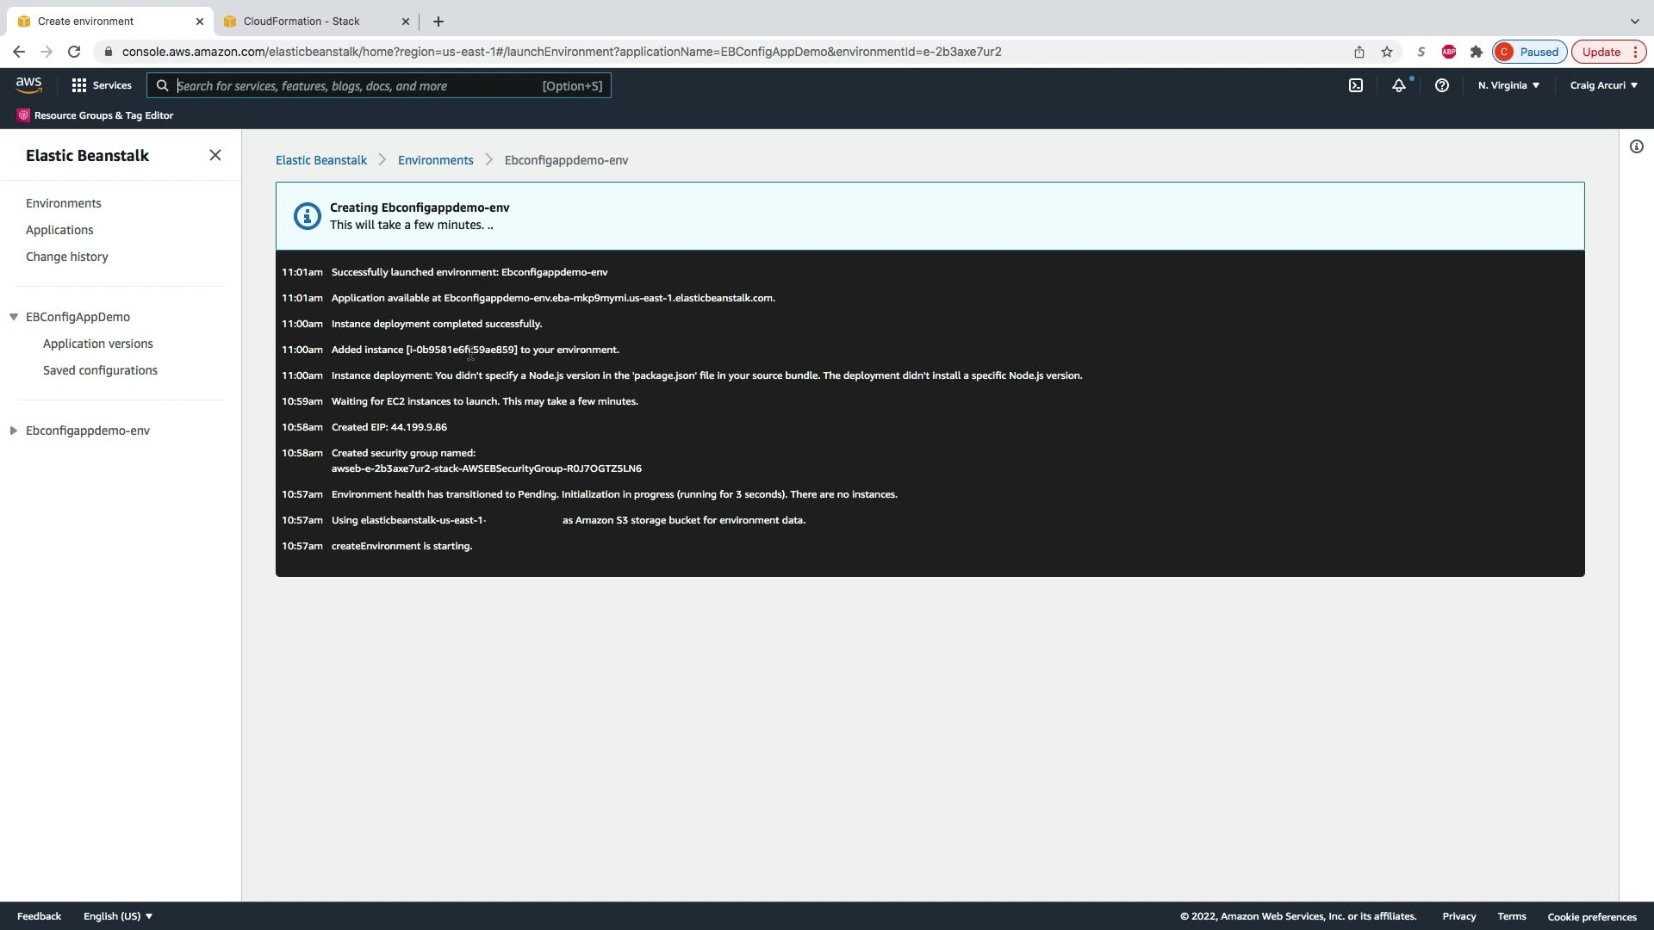Bookmark page with the star icon
Viewport: 1654px width, 930px height.
coord(1387,52)
